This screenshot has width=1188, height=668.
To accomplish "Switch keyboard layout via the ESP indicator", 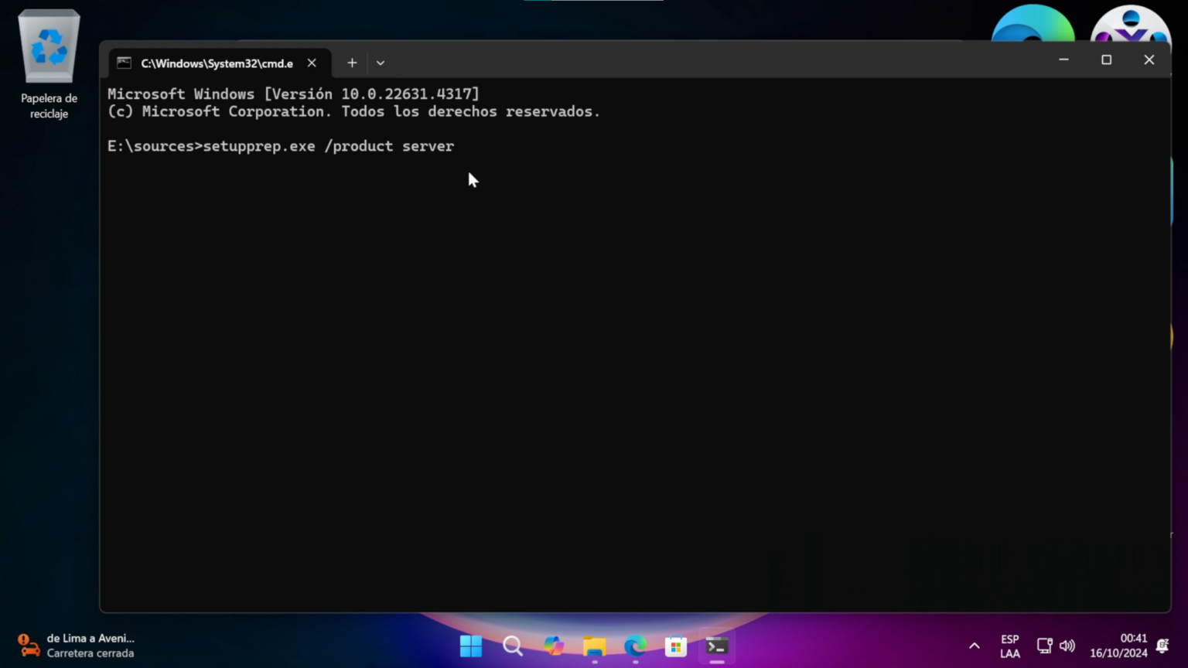I will pos(1009,646).
